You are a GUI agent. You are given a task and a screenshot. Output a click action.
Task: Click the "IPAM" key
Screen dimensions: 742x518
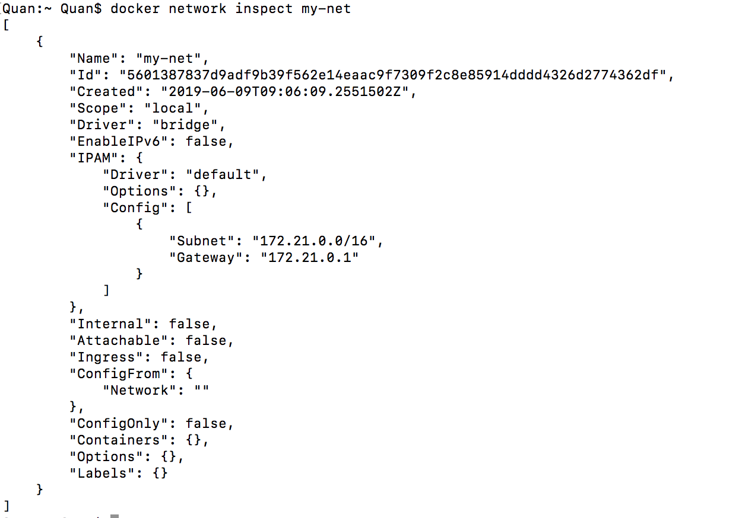(x=94, y=158)
